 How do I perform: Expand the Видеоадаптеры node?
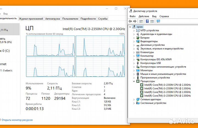[134, 41]
